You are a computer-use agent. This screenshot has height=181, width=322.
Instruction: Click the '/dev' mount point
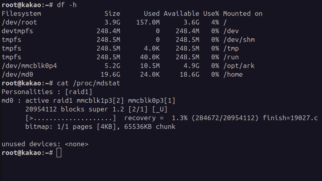click(231, 31)
